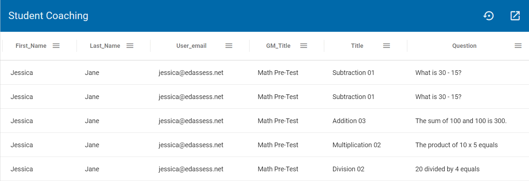Click "The product of 10 x 5 equals" cell
This screenshot has height=181, width=529.
[456, 145]
